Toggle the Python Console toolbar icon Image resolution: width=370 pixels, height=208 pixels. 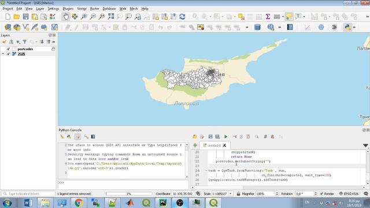[x=347, y=27]
